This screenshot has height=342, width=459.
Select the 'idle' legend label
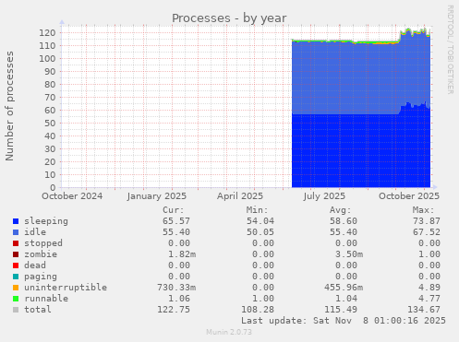(x=35, y=232)
